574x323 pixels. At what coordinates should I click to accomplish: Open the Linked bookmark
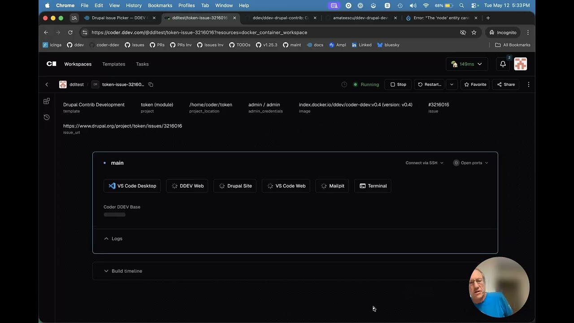[x=361, y=45]
